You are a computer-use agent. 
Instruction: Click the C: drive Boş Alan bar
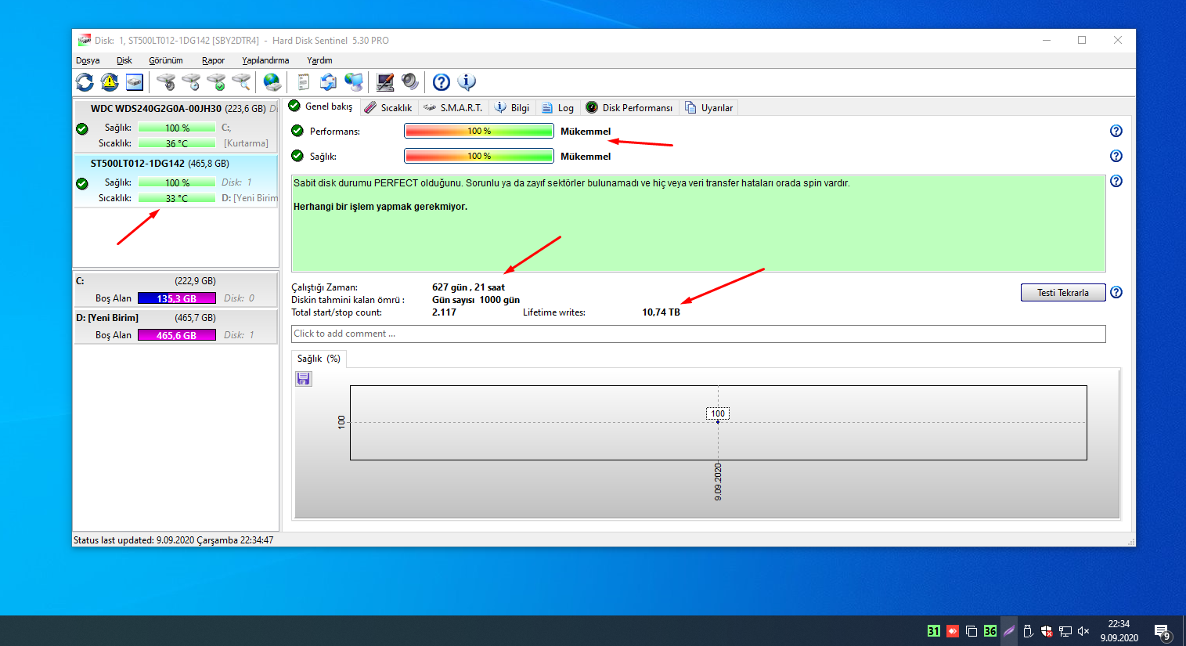pyautogui.click(x=177, y=298)
